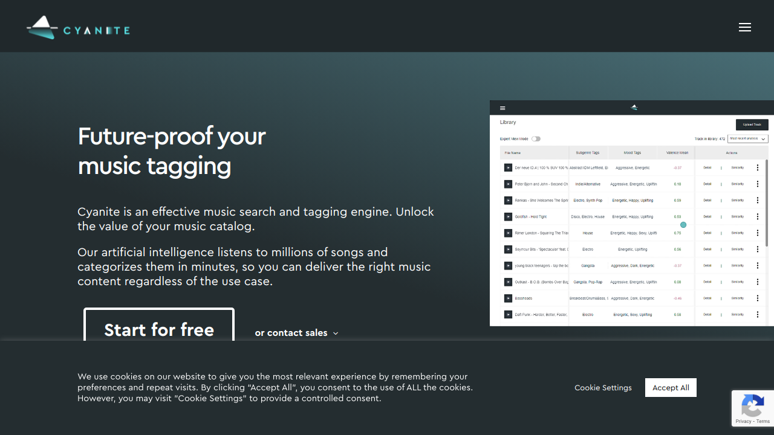Click the Electro, Synth Pop subgenre cell
Viewport: 774px width, 435px height.
(588, 200)
